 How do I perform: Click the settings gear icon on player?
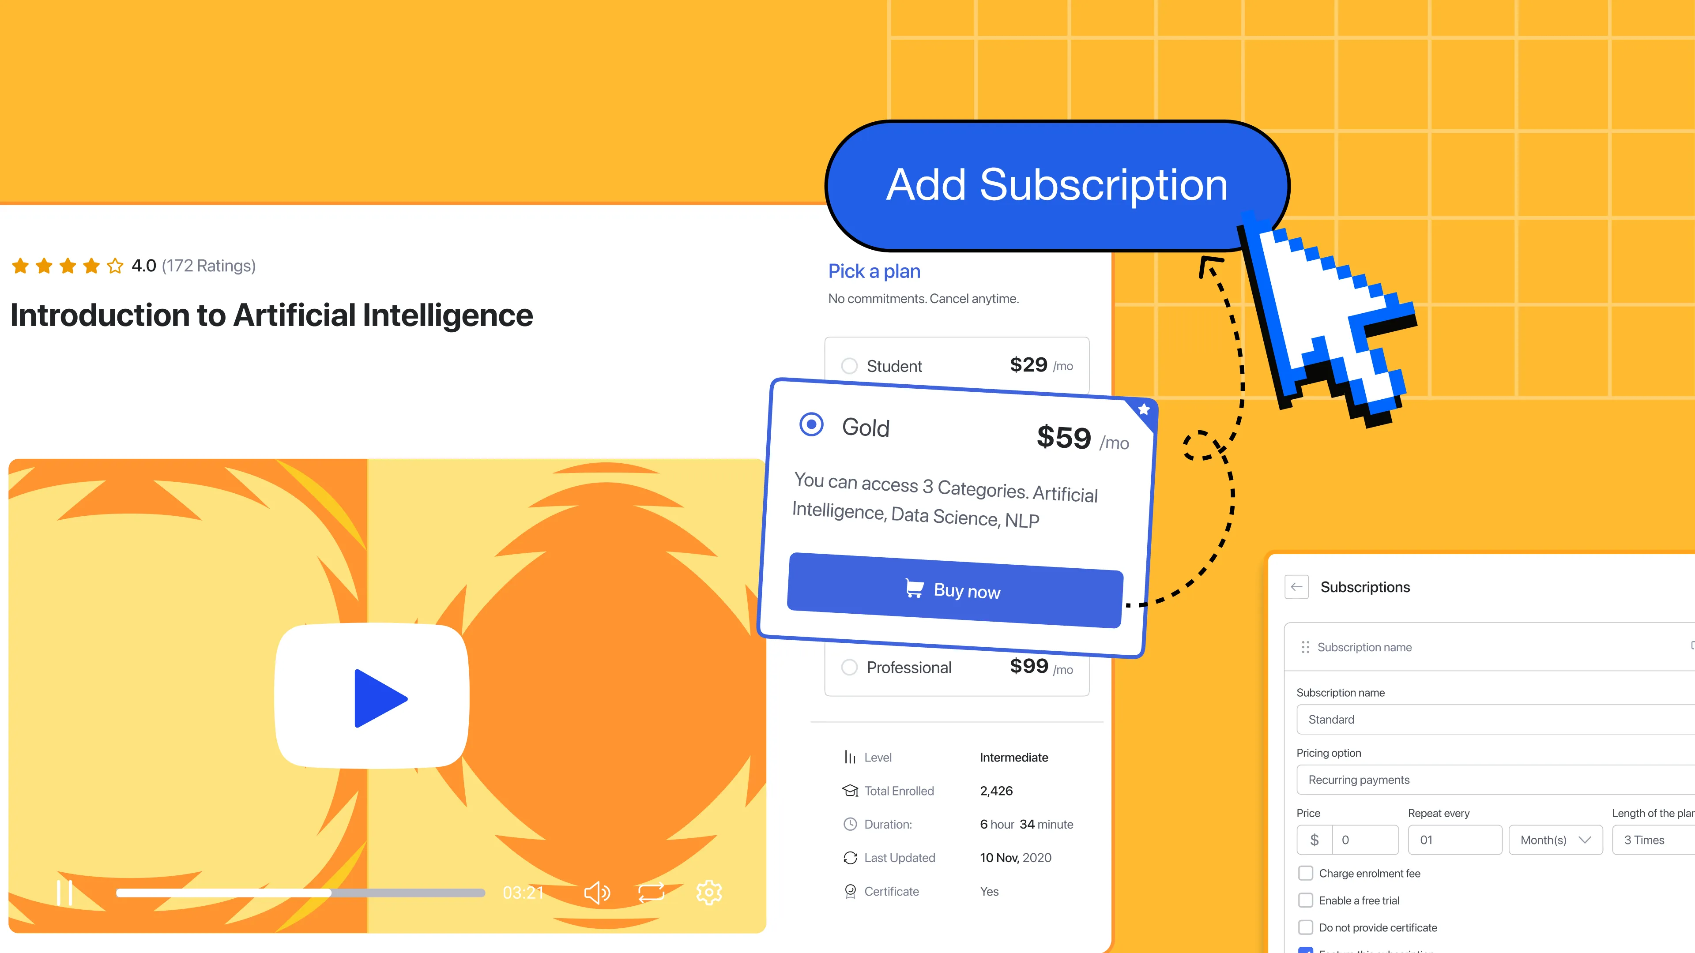708,893
